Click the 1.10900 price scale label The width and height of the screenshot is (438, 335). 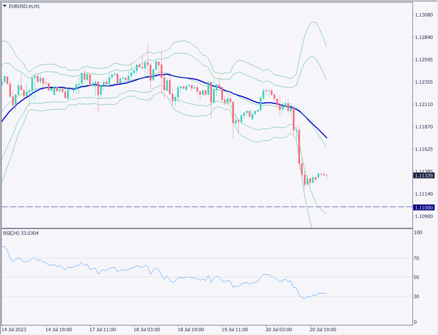[x=423, y=216]
